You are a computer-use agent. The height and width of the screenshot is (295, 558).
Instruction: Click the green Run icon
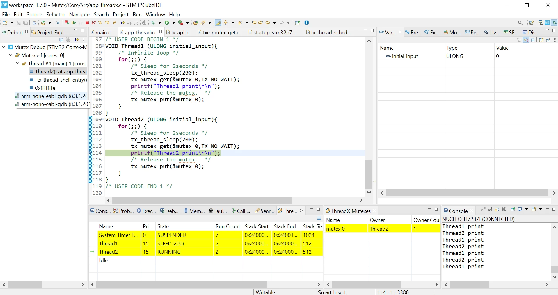pyautogui.click(x=167, y=23)
